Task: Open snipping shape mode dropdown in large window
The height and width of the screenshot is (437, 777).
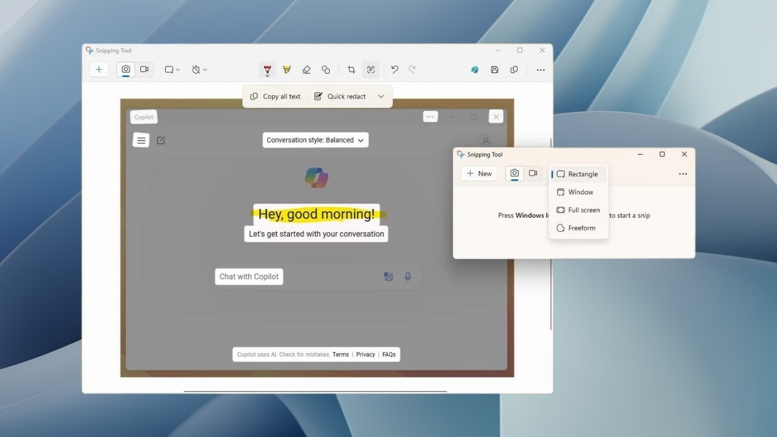Action: tap(172, 70)
